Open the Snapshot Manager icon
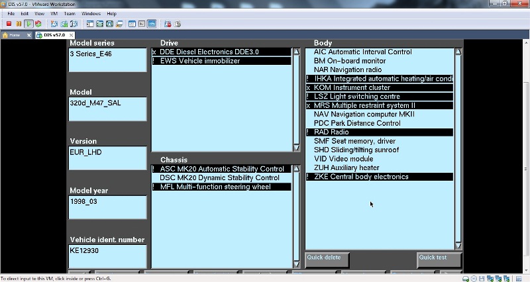 (x=73, y=24)
